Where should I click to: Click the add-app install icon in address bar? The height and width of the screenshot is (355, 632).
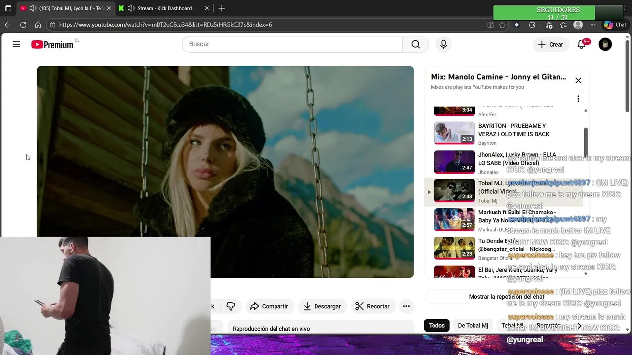(x=490, y=25)
